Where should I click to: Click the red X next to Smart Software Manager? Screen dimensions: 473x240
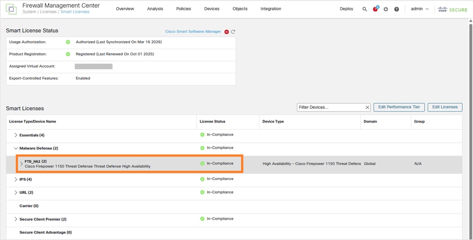pos(227,32)
